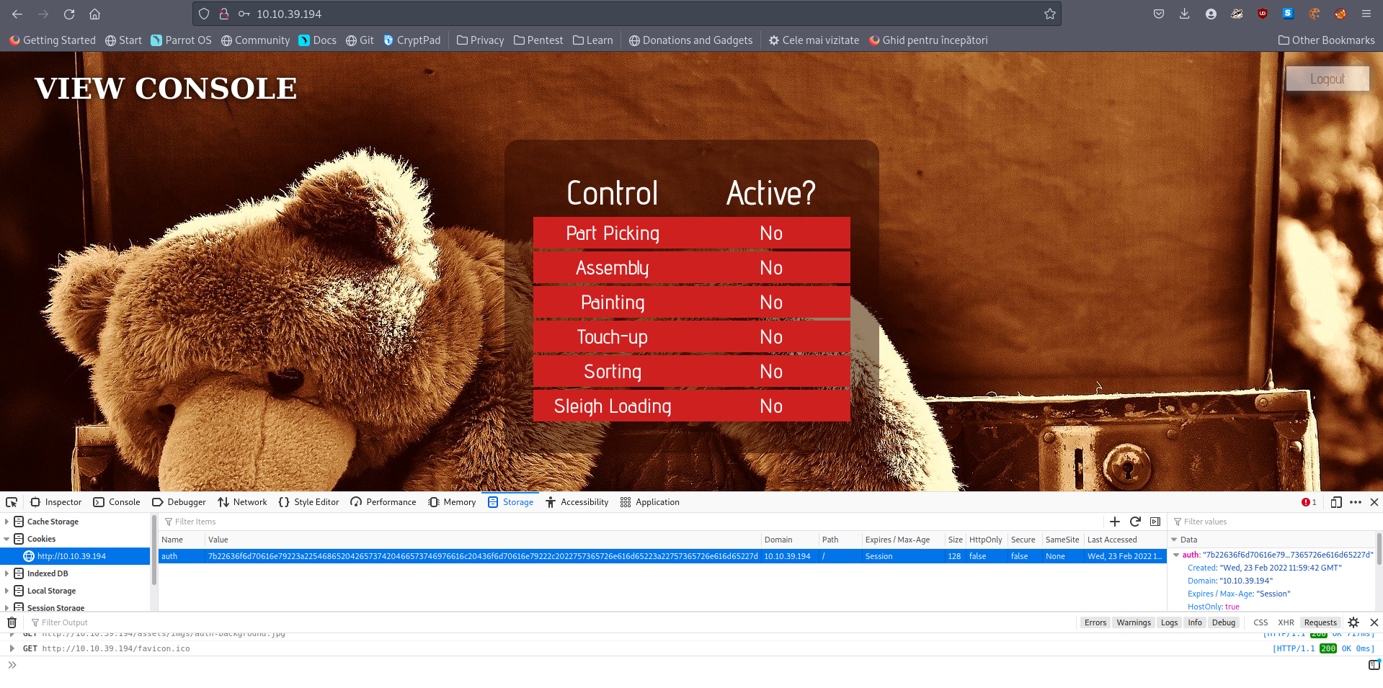Expand the Local Storage tree node
This screenshot has height=688, width=1383.
point(7,591)
